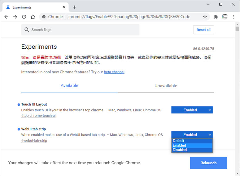
Task: Click the WebUI tab strip flag title
Action: [x=33, y=129]
